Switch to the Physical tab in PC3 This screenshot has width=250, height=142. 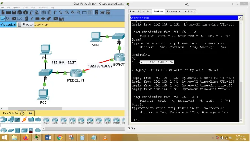pyautogui.click(x=134, y=11)
